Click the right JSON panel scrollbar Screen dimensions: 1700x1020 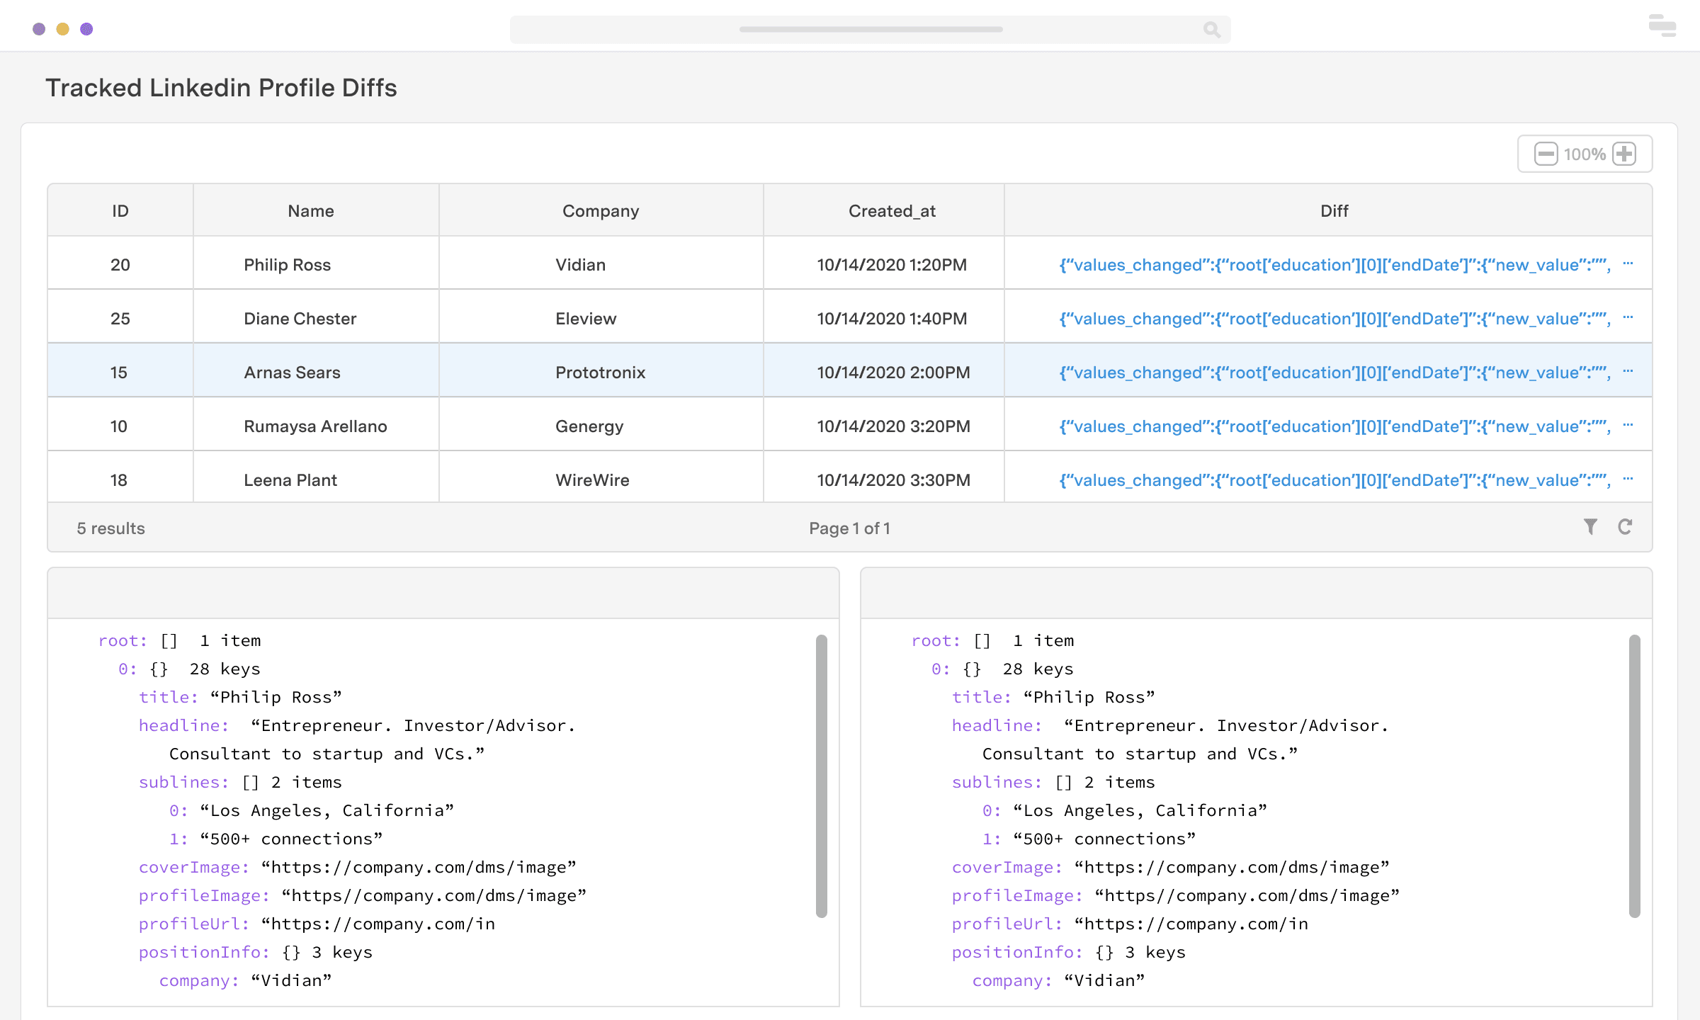pyautogui.click(x=1635, y=776)
